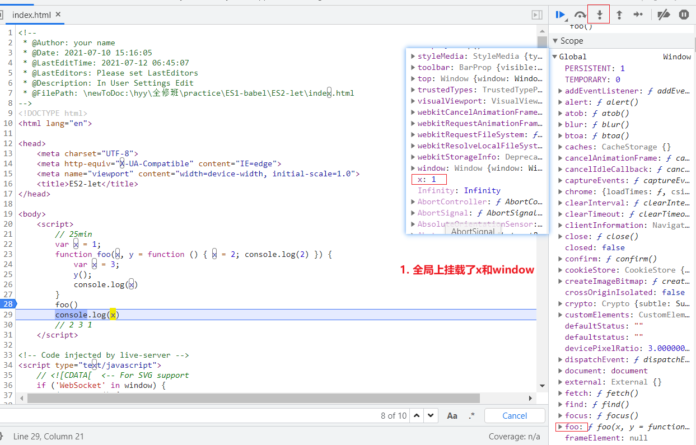Collapse the Global scope tree

[555, 57]
